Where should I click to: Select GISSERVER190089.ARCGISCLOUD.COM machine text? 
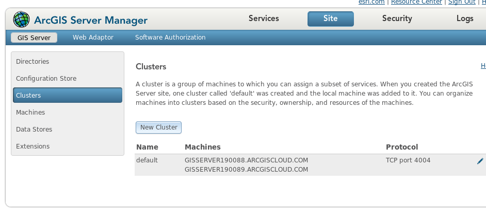click(247, 170)
